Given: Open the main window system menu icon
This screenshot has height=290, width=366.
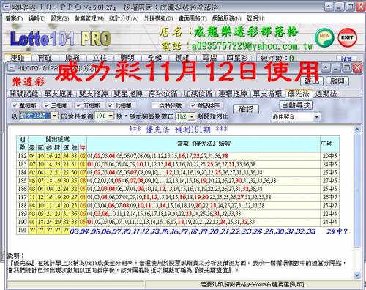Looking at the screenshot, I should point(7,7).
